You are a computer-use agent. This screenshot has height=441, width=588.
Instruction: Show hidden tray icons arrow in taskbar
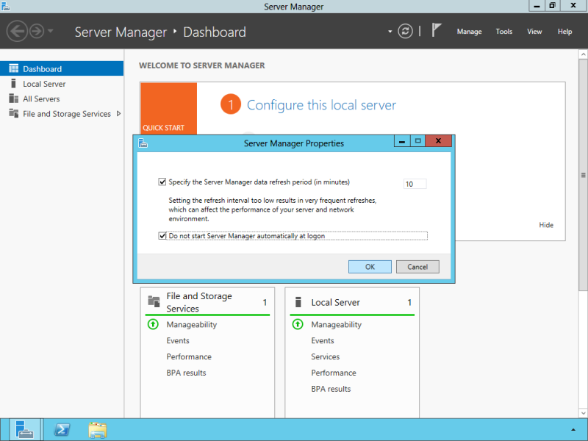573,430
